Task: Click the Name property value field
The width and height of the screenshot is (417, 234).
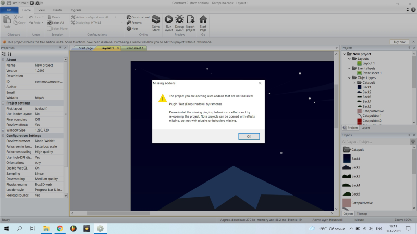Action: point(48,66)
